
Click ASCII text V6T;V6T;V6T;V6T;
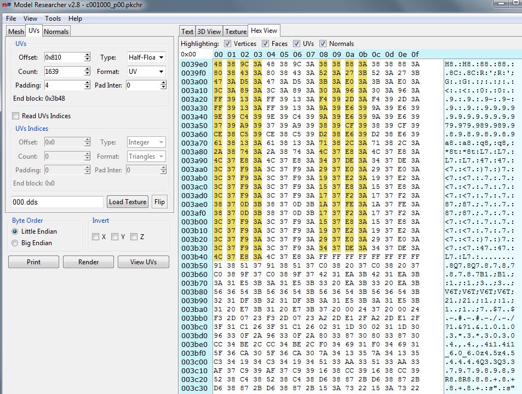(480, 292)
